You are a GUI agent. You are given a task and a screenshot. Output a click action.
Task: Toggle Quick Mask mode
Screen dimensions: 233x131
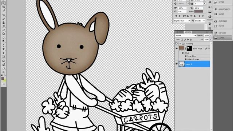click(x=4, y=84)
